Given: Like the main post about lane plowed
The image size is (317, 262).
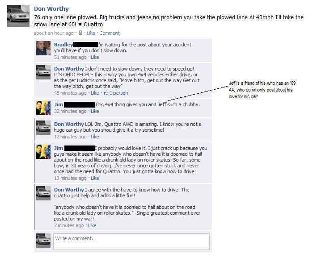Looking at the screenshot, I should coord(91,33).
